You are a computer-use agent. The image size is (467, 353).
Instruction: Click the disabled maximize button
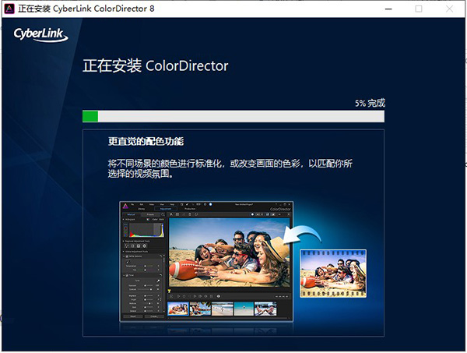(x=419, y=9)
